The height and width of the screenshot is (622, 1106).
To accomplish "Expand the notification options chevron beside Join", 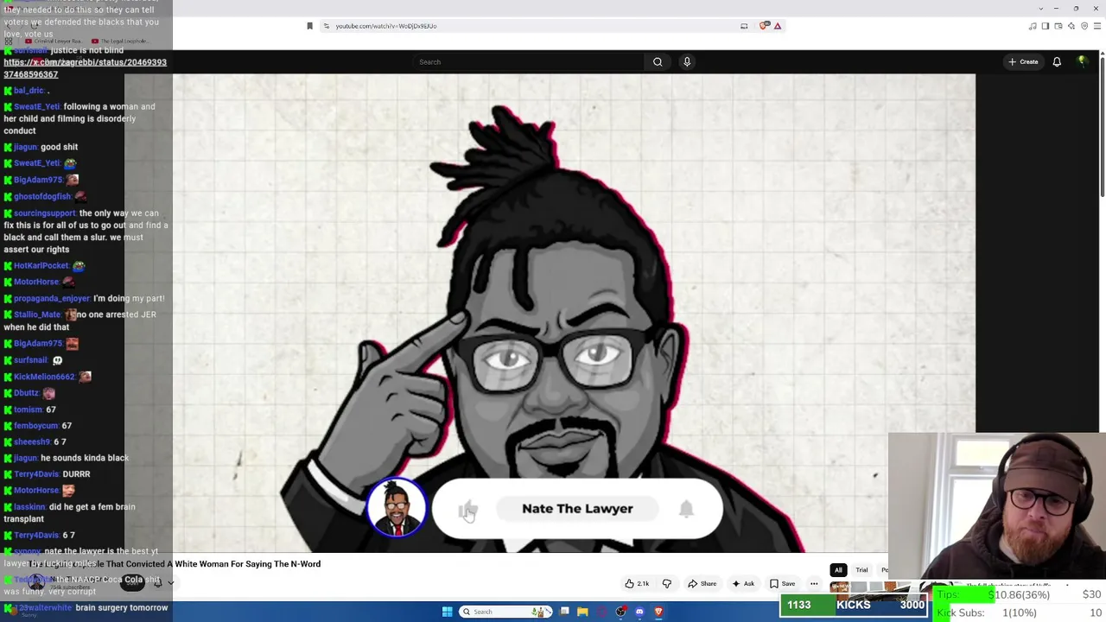I will point(170,583).
